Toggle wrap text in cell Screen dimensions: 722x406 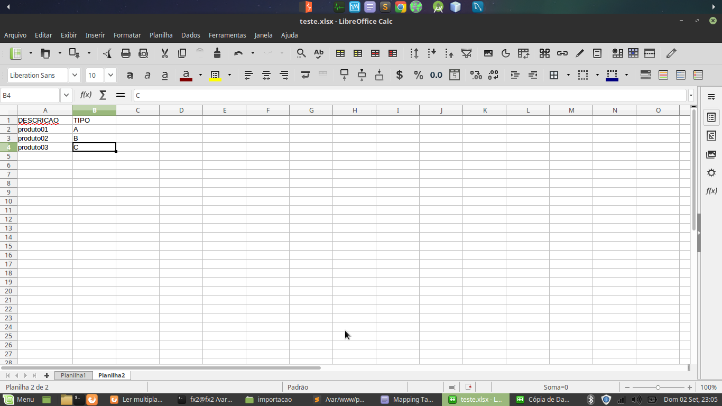[306, 75]
